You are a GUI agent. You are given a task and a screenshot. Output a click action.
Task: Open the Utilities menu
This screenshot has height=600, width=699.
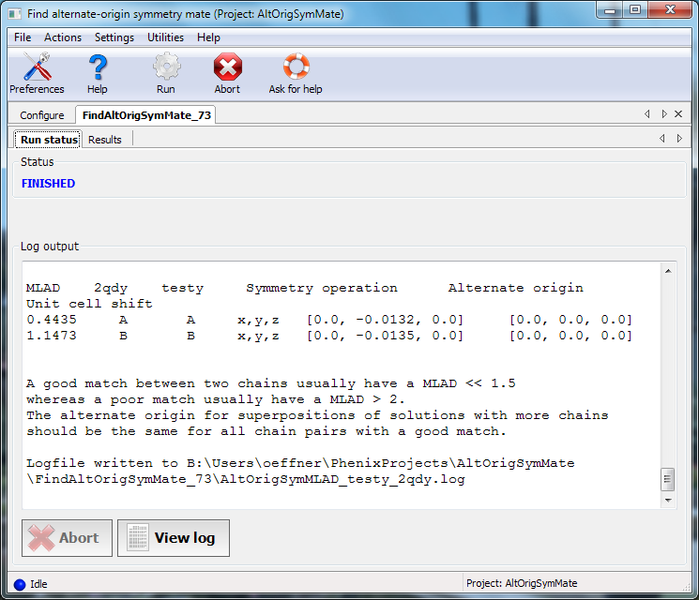click(165, 37)
